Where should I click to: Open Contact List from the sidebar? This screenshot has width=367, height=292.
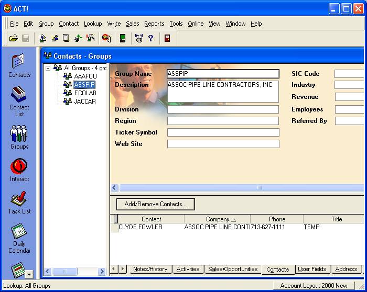[19, 102]
